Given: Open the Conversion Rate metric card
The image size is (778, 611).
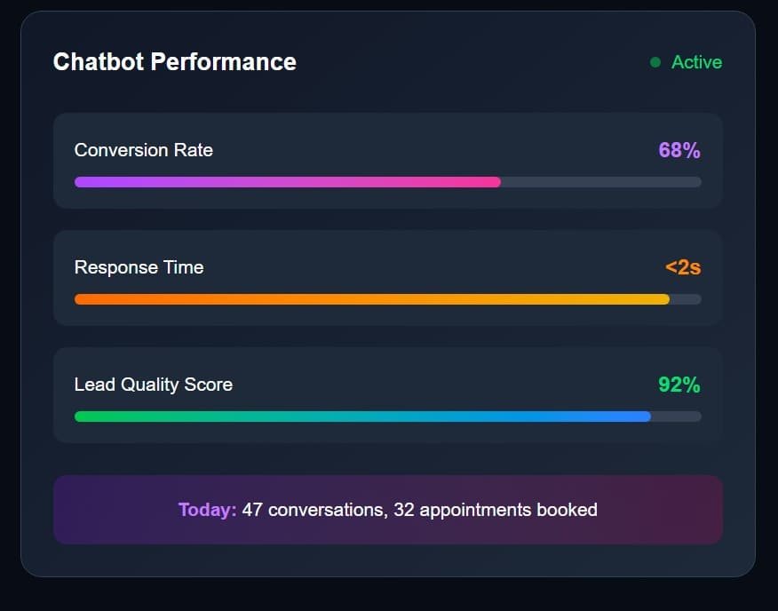Looking at the screenshot, I should [387, 161].
